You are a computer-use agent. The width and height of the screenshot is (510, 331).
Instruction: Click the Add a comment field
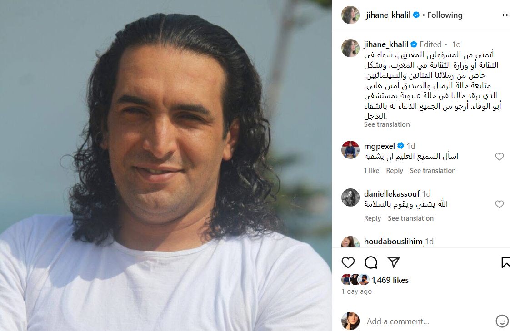pos(430,321)
